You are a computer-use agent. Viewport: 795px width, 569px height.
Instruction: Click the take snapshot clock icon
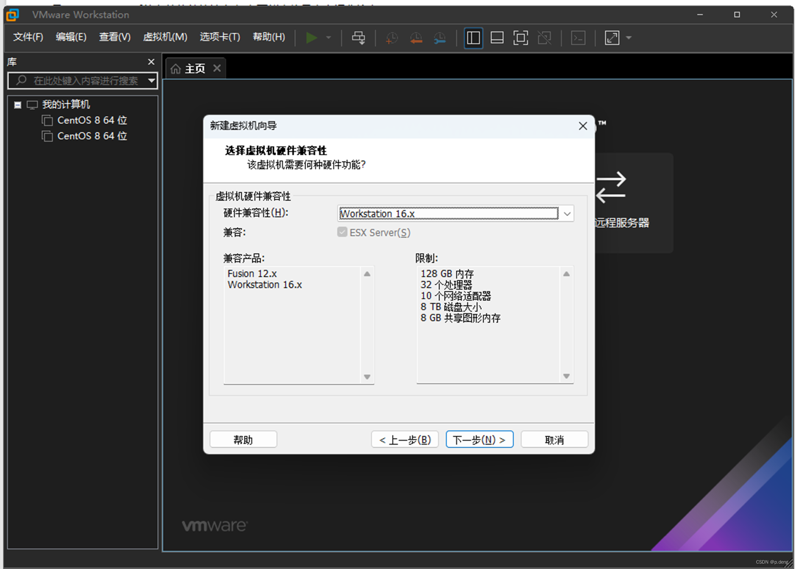tap(391, 38)
